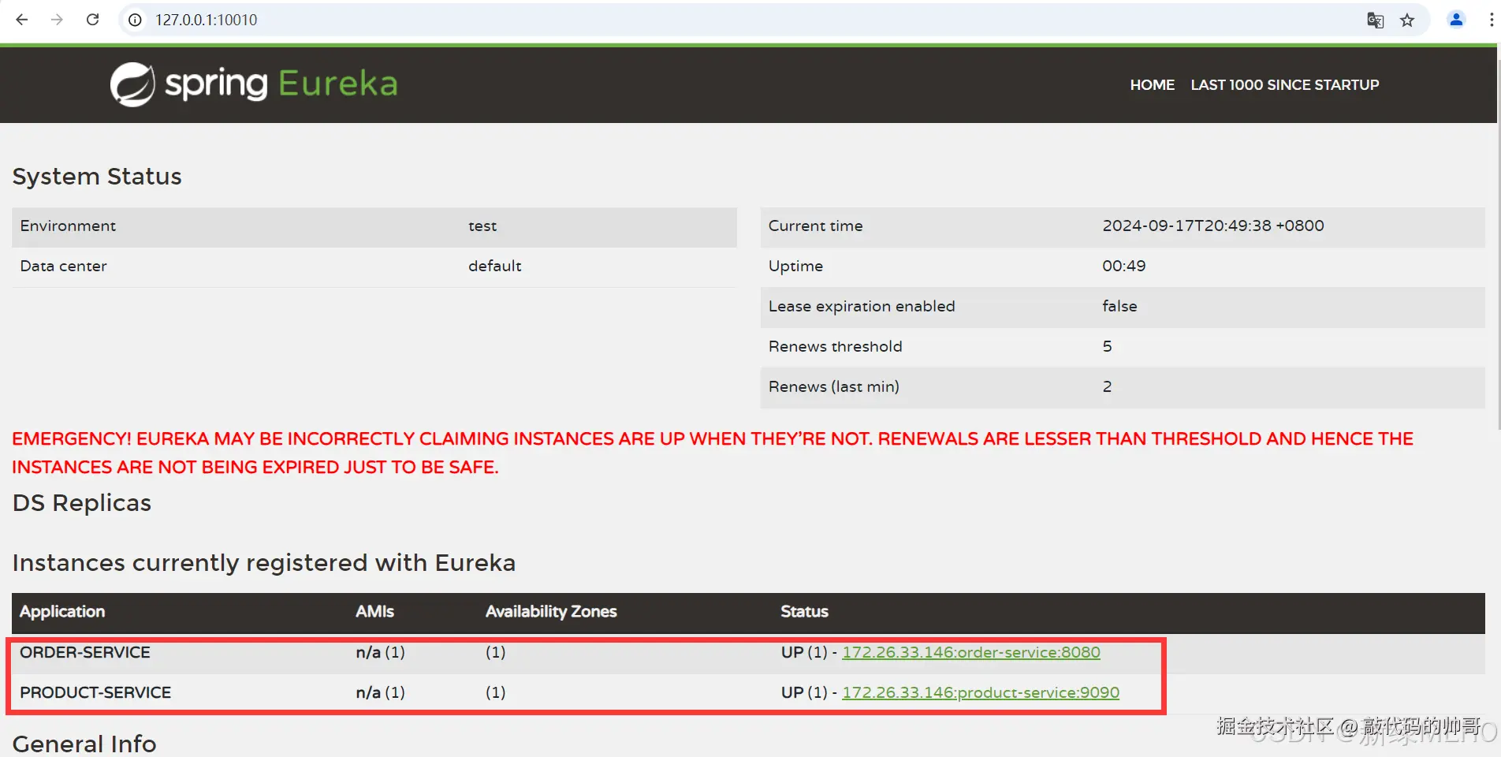Go back using browser back arrow

point(22,20)
